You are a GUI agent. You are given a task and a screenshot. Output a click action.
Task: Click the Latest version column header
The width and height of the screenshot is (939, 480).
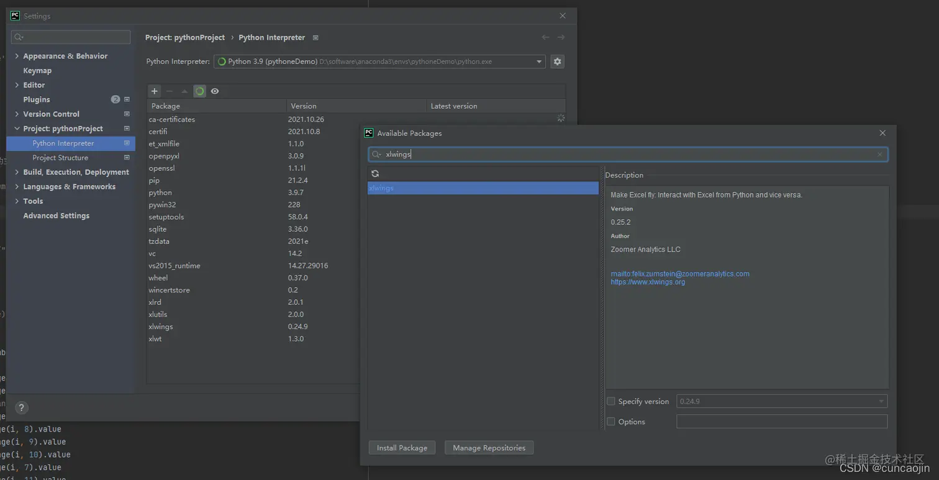click(x=496, y=106)
